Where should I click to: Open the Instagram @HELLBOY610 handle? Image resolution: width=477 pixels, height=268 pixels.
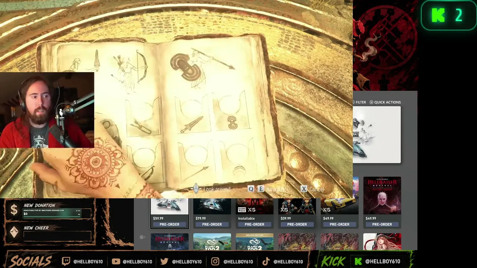point(238,262)
